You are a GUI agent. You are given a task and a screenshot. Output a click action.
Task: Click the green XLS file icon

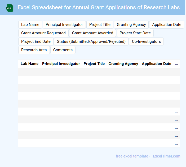point(9,8)
